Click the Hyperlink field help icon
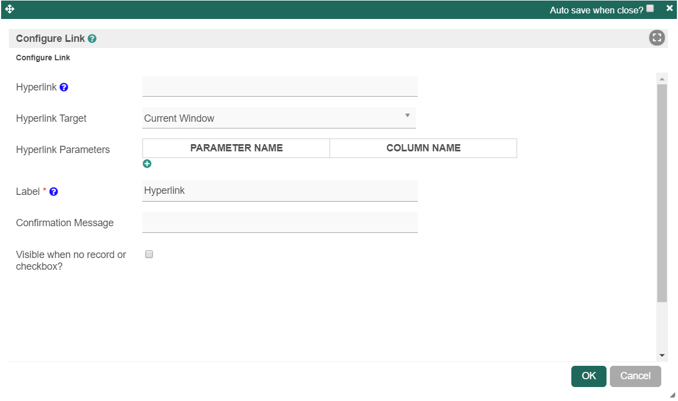Viewport: 678px width, 401px height. 64,88
